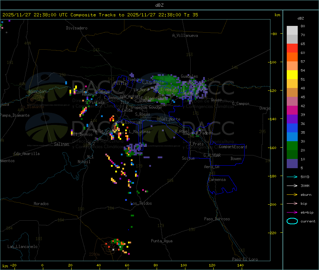The height and width of the screenshot is (270, 319).
Task: Click the pink bip arrow icon
Action: pos(292,203)
